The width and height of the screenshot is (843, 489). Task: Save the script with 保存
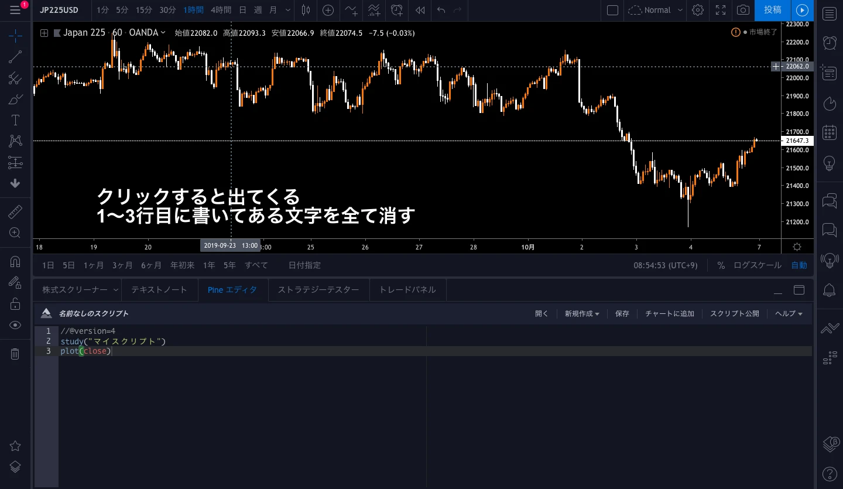click(622, 313)
